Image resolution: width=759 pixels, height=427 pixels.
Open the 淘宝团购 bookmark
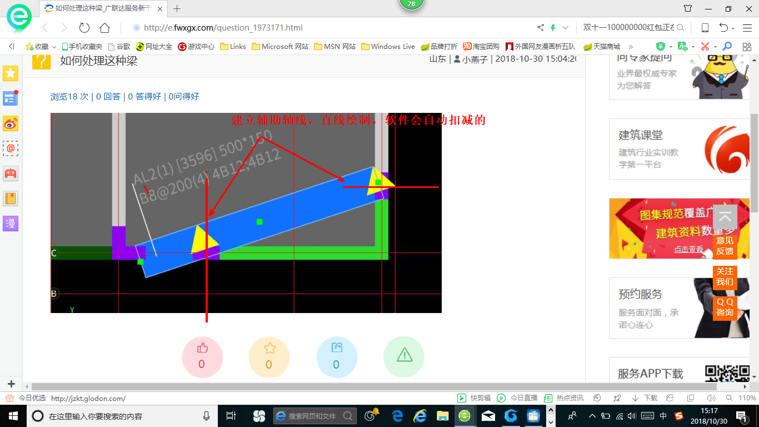(x=481, y=47)
